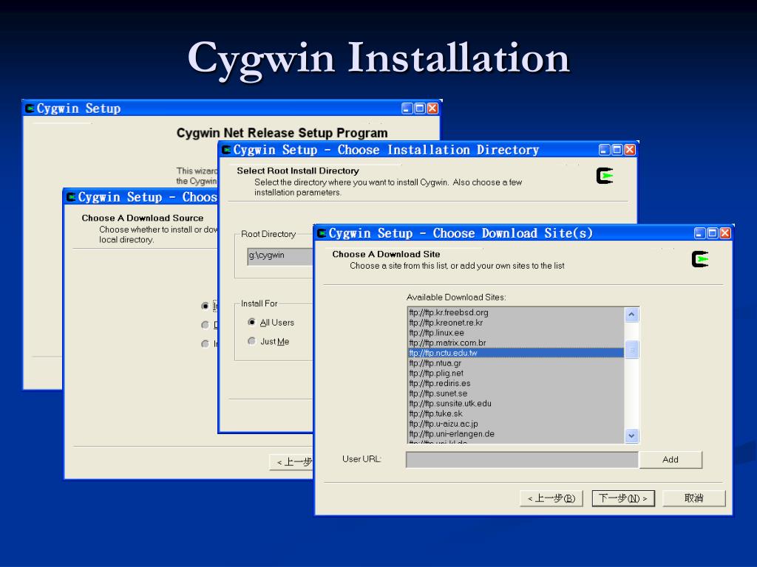This screenshot has height=567, width=757.
Task: Click title bar icon of rearmost Cygwin Setup window
Action: coord(30,109)
